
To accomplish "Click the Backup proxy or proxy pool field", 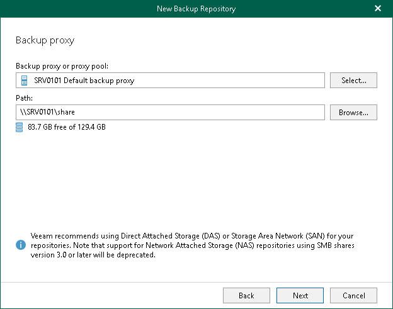I will 170,81.
